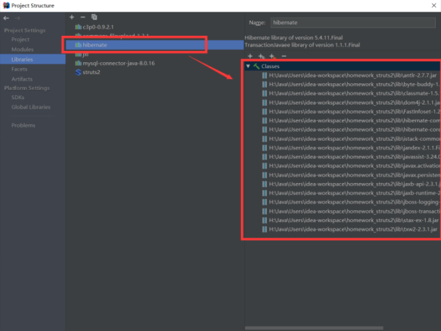Open Facets settings page
Viewport: 441px width, 331px height.
click(x=19, y=69)
